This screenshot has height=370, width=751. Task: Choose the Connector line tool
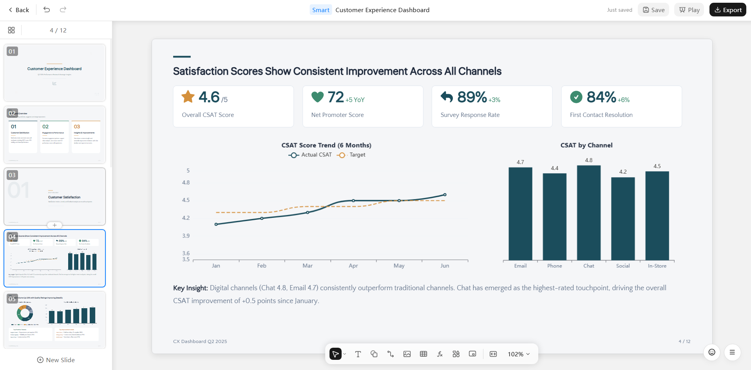[391, 354]
